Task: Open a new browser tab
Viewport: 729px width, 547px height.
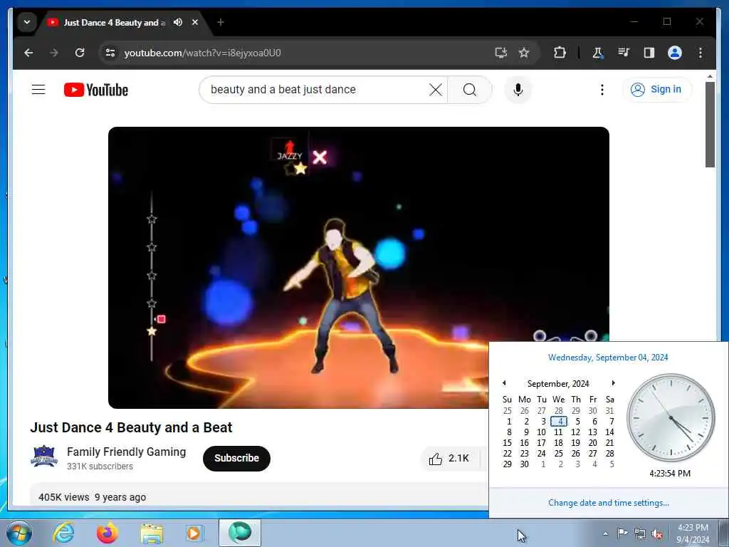Action: (221, 22)
